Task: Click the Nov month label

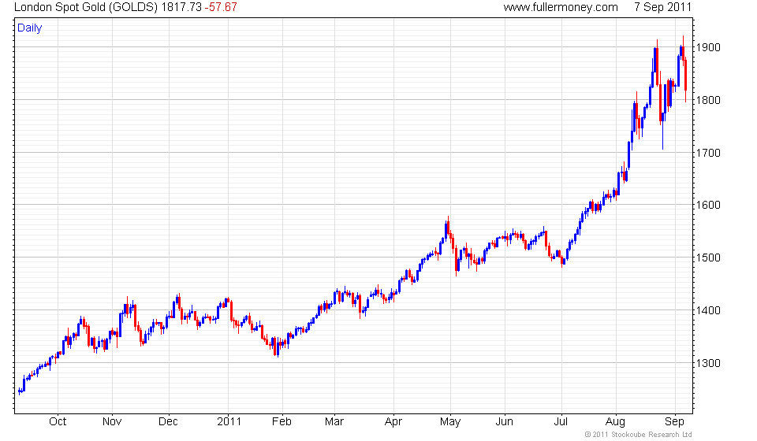Action: pos(112,422)
